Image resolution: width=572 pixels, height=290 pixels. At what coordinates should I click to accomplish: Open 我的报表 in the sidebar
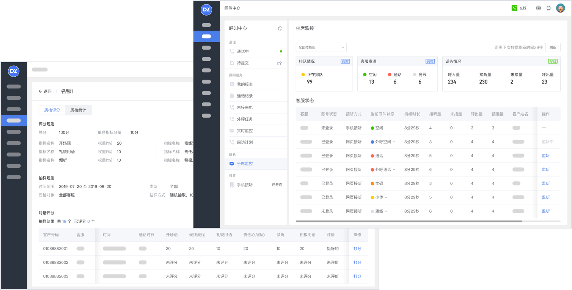245,84
